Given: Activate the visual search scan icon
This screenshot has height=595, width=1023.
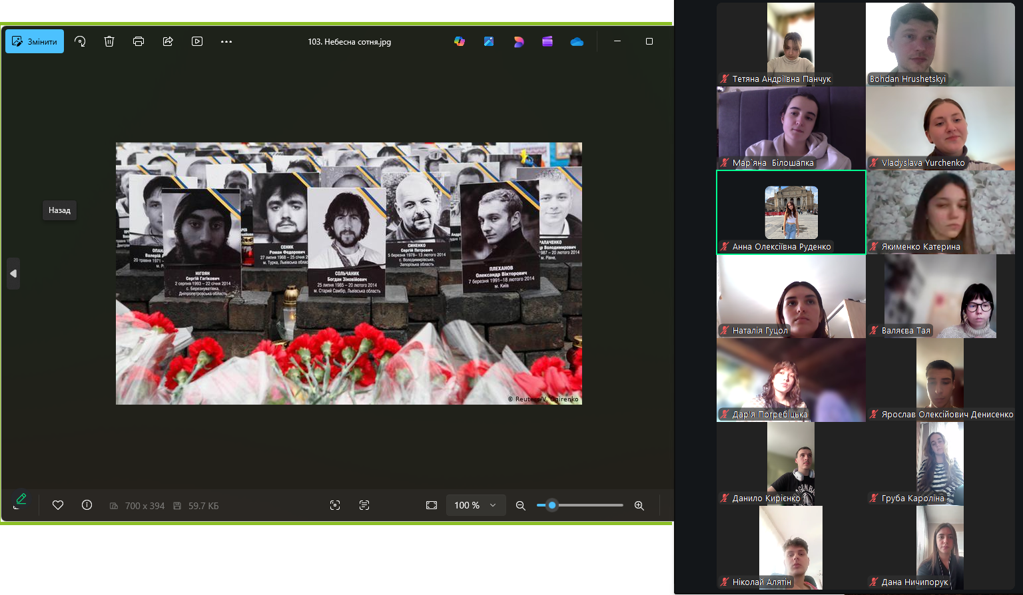Looking at the screenshot, I should click(x=335, y=505).
